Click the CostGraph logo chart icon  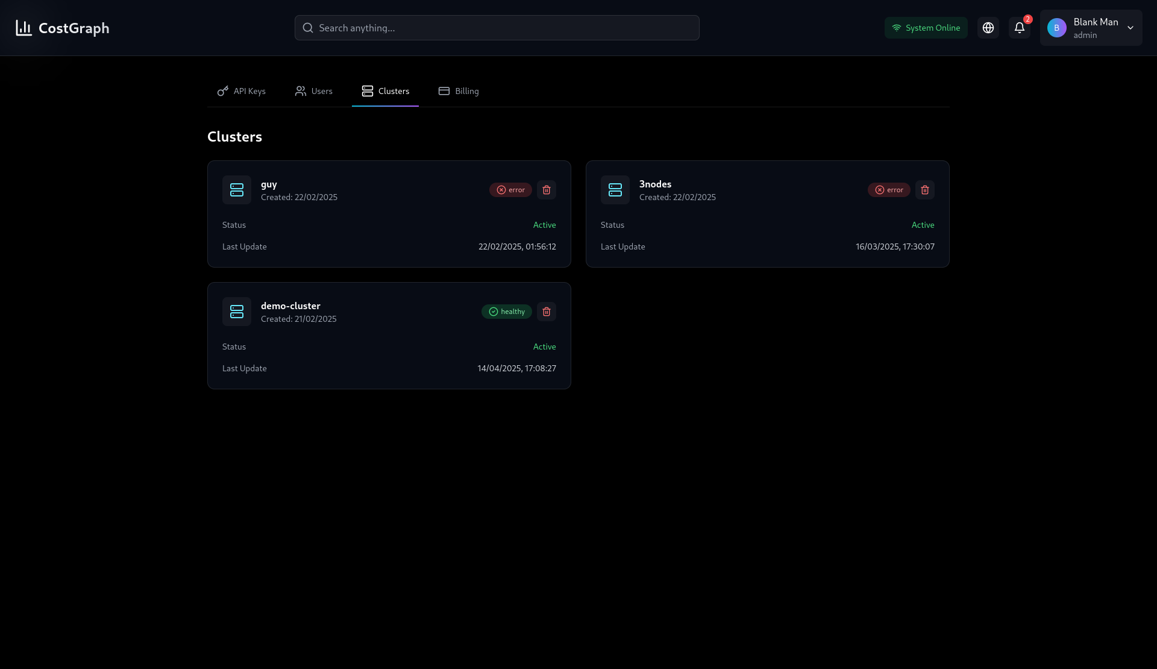[24, 28]
